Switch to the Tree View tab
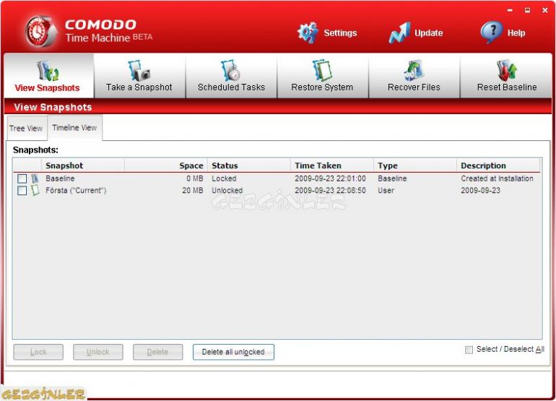This screenshot has width=556, height=401. click(x=26, y=128)
